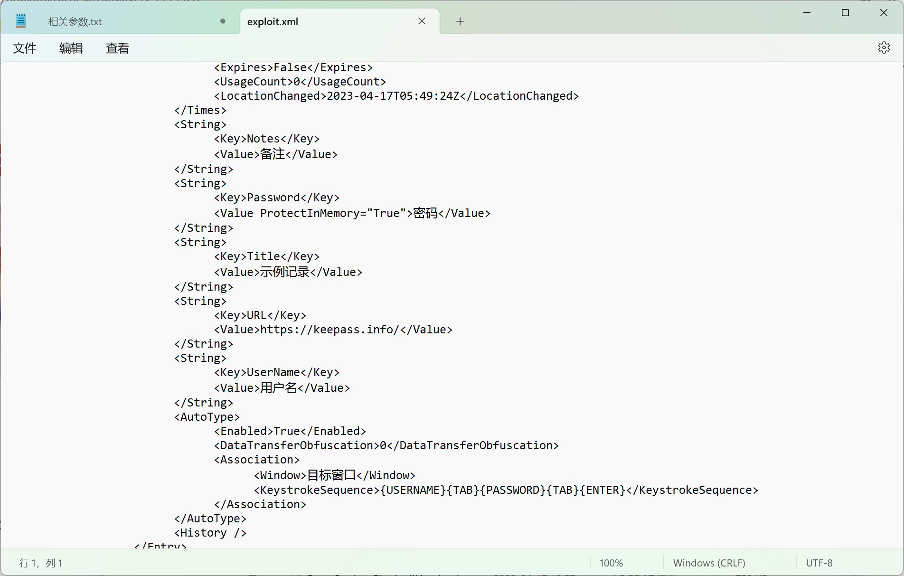Open the 查看 menu
Screen dimensions: 904x576
click(117, 48)
